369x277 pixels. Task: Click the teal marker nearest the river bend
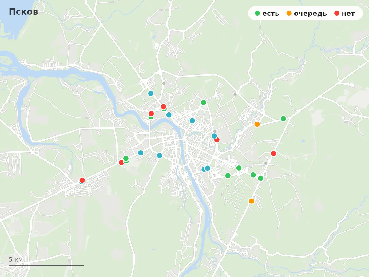click(x=169, y=115)
